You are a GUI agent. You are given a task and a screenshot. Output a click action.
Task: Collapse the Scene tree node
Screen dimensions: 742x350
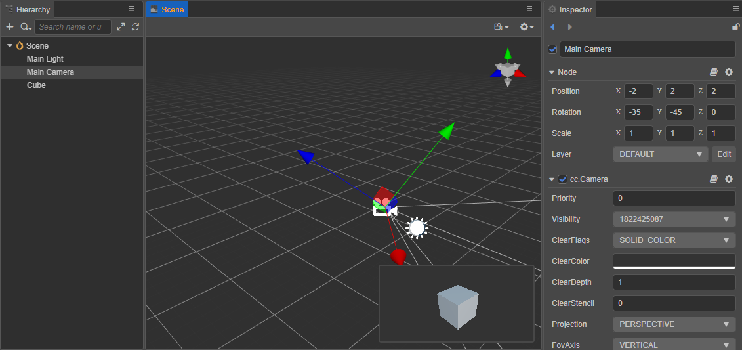(x=9, y=45)
